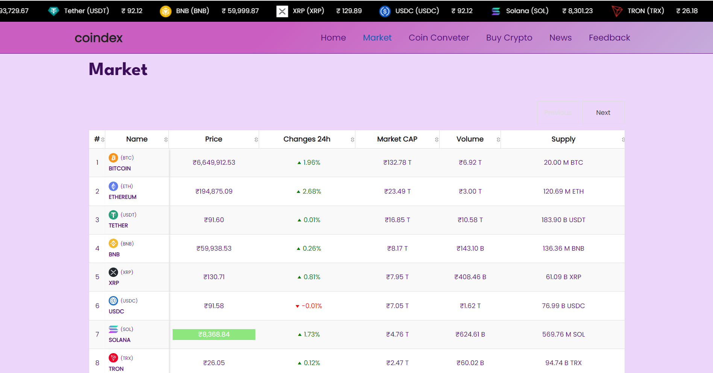Click the XRP volume ₴408.46 B
The image size is (713, 373).
point(470,277)
